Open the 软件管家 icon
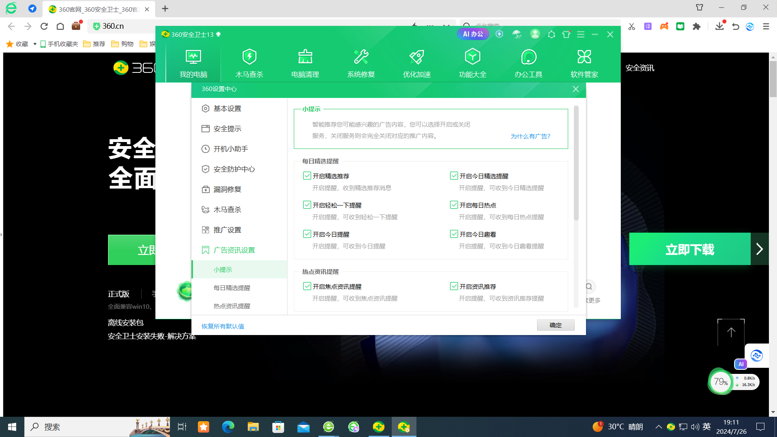 tap(584, 57)
